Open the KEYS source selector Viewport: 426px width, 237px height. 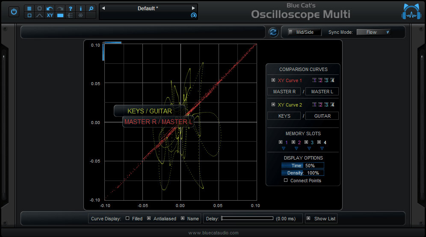[284, 116]
